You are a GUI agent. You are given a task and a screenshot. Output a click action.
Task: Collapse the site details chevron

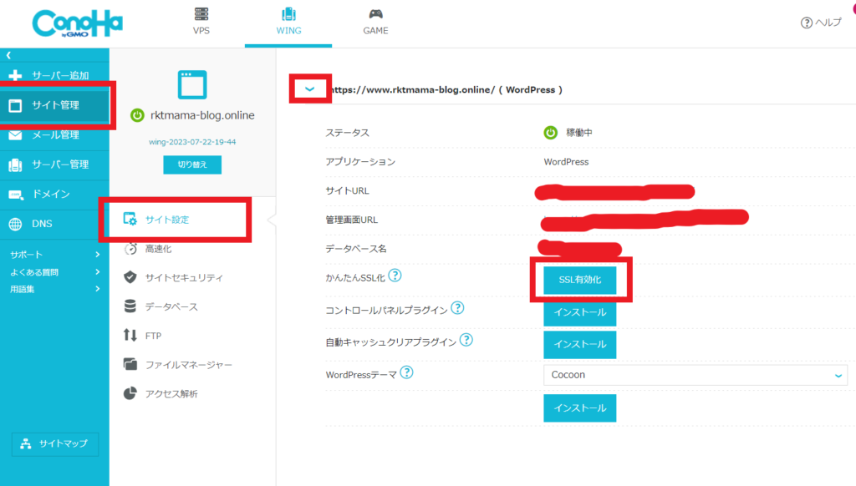310,89
